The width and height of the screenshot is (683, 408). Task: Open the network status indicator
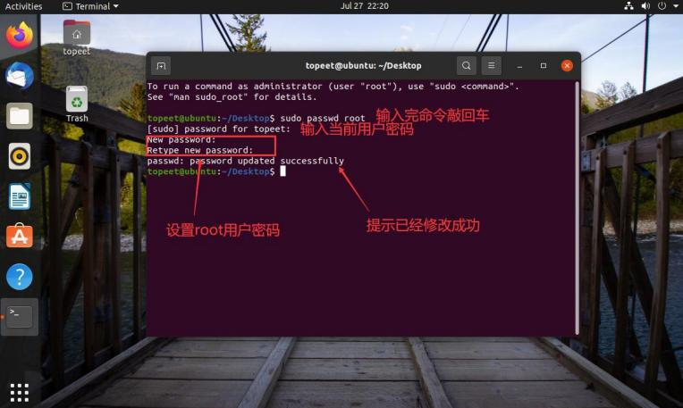coord(628,6)
